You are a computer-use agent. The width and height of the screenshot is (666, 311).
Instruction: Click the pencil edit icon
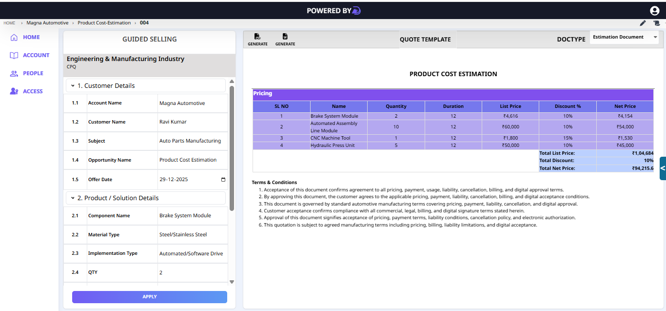click(643, 23)
